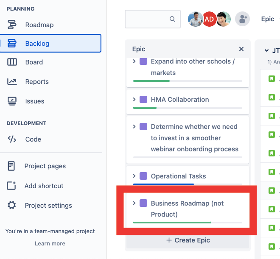Select the HMA Collaboration epic title
280x259 pixels.
pos(180,99)
